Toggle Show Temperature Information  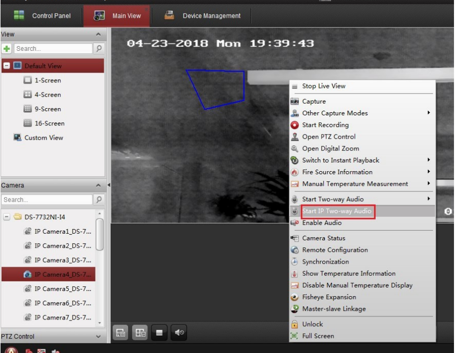click(348, 274)
